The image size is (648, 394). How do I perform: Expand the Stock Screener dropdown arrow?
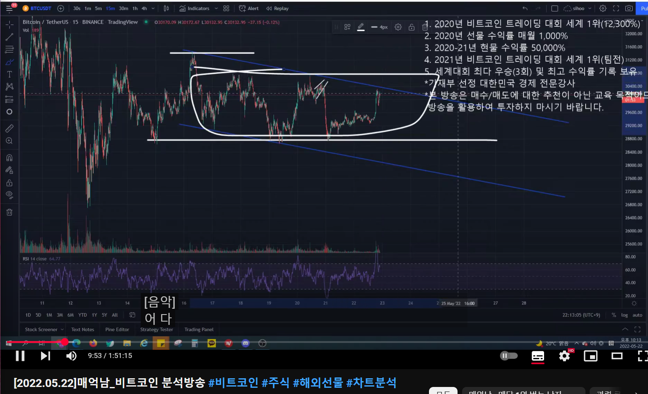click(62, 329)
